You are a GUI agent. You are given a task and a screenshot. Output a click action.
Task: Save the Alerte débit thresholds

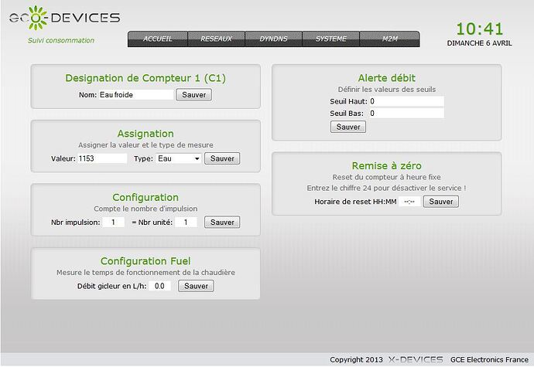pos(347,127)
